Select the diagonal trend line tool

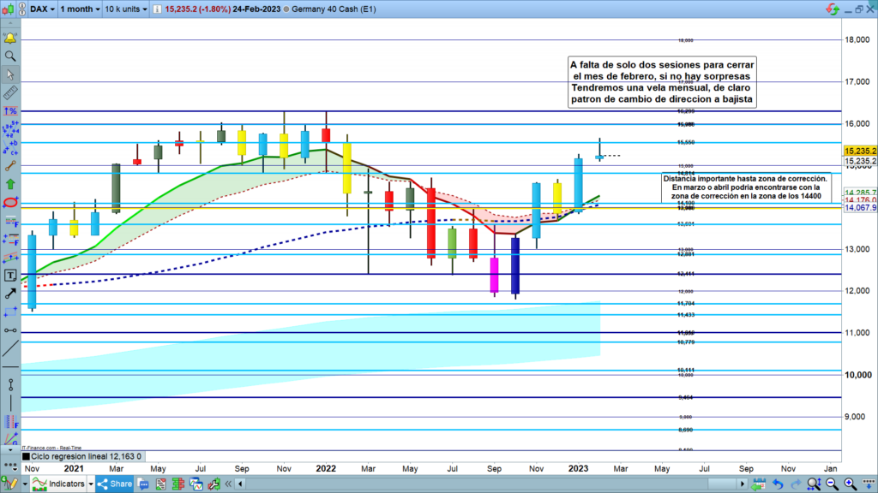tap(10, 348)
